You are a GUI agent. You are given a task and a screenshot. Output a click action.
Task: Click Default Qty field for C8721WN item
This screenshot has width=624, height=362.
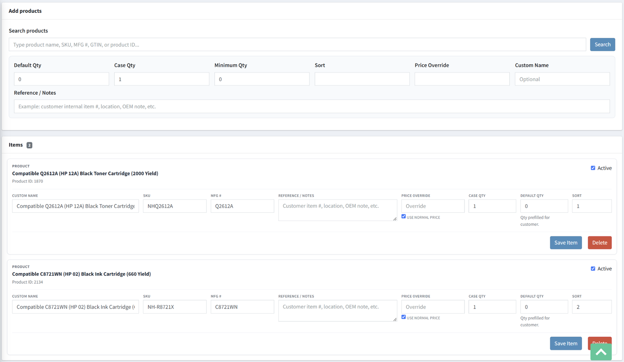[x=544, y=307]
